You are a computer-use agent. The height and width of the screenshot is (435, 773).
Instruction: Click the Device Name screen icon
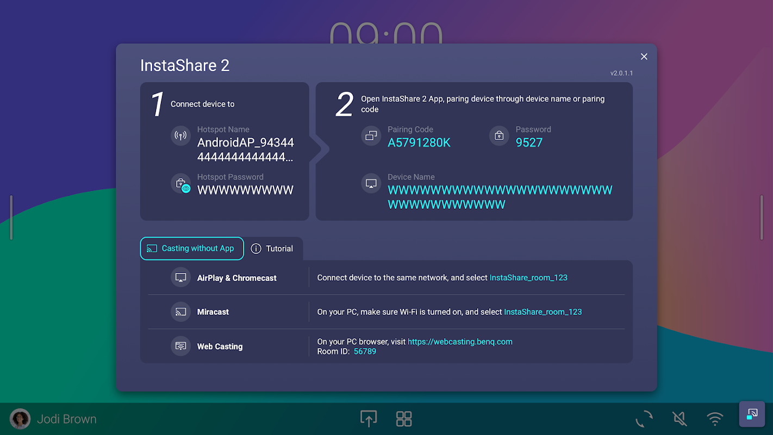[371, 183]
